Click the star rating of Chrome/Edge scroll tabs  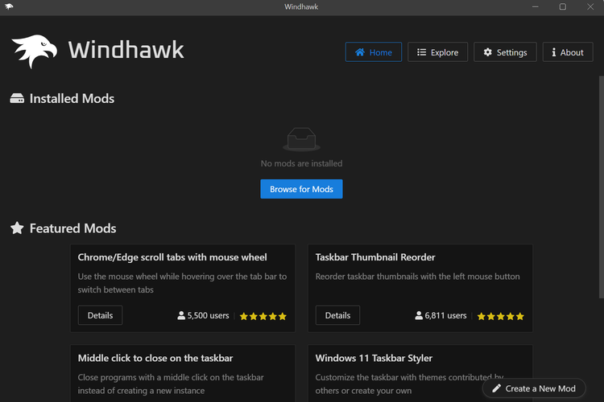[263, 316]
